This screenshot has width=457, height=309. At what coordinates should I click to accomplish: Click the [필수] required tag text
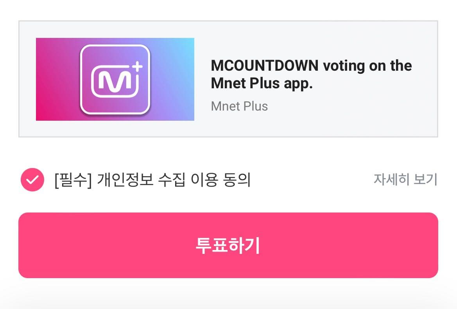[73, 180]
